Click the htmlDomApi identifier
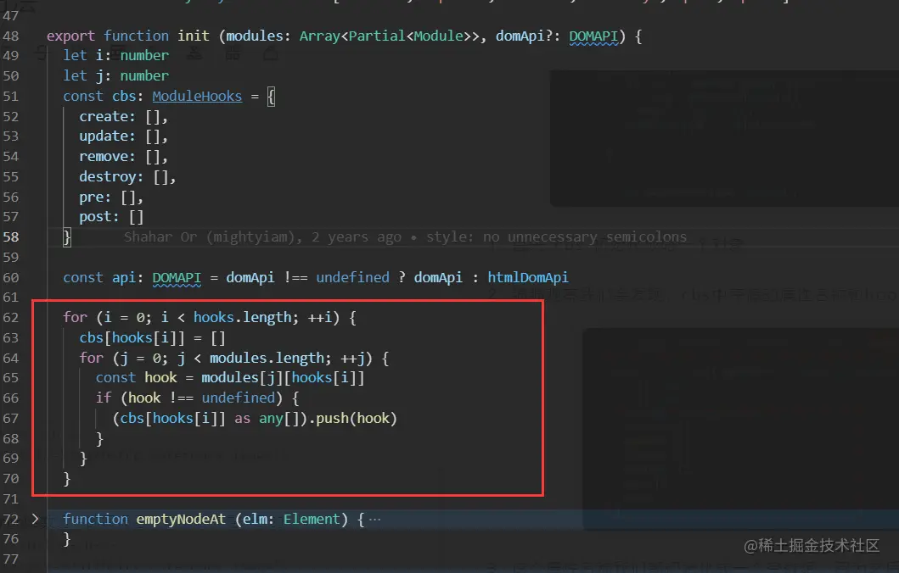The width and height of the screenshot is (899, 573). coord(528,278)
